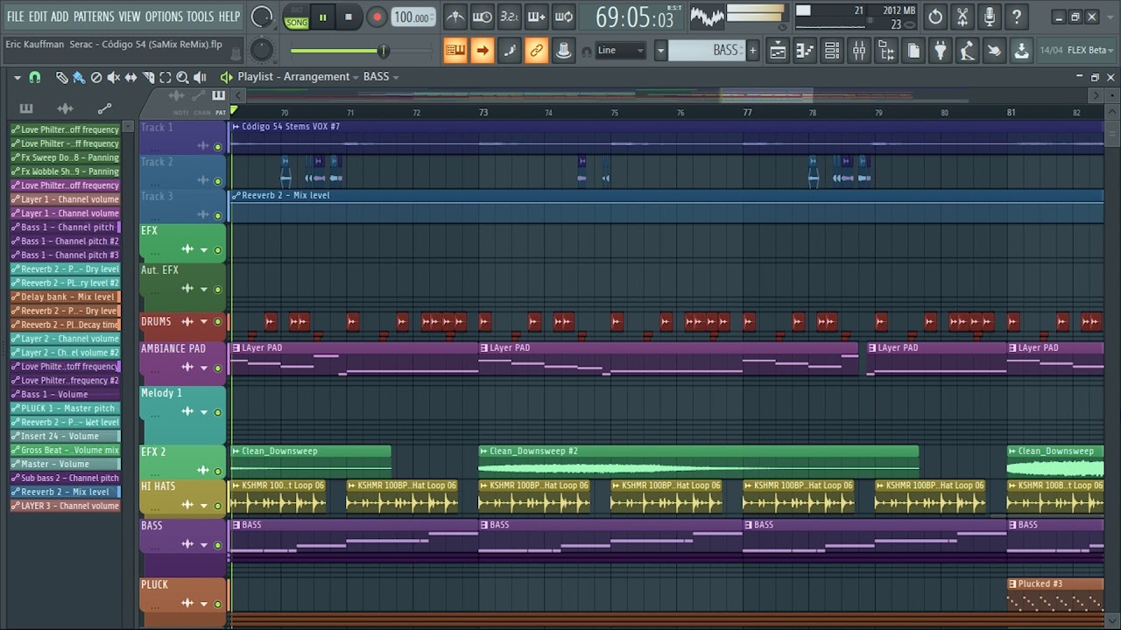Image resolution: width=1121 pixels, height=630 pixels.
Task: Click the plus button next to BASS pattern
Action: tap(752, 51)
